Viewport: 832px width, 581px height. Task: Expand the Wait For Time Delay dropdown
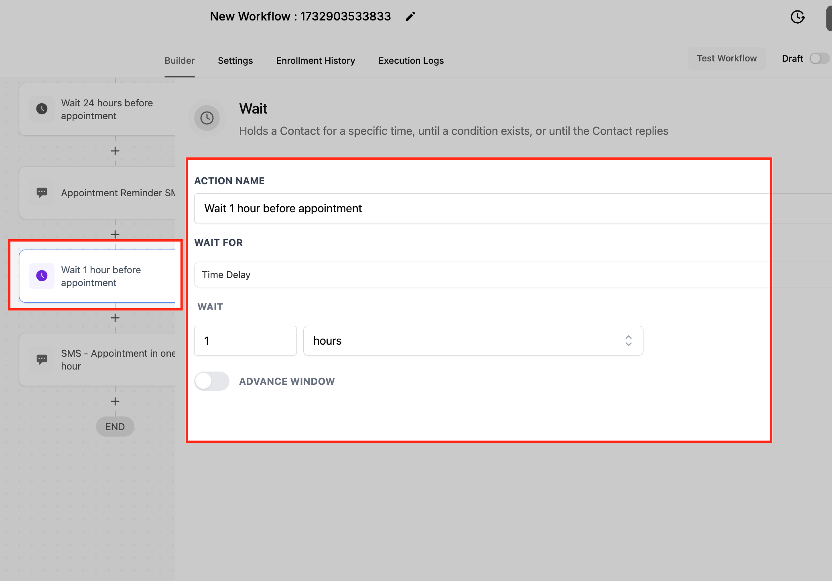click(481, 274)
